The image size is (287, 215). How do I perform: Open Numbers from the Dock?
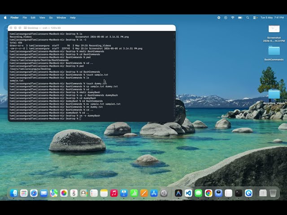click(x=134, y=193)
